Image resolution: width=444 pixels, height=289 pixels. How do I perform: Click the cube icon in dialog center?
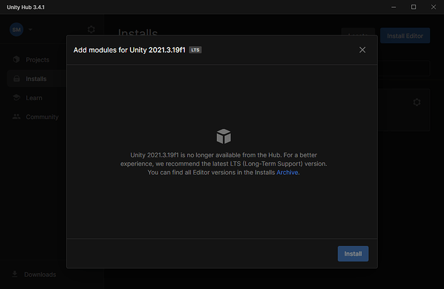coord(224,136)
